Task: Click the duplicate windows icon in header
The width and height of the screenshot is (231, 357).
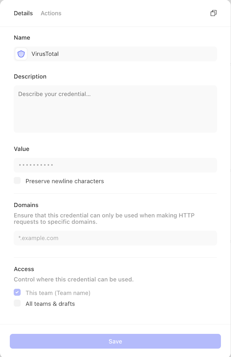Action: coord(213,13)
